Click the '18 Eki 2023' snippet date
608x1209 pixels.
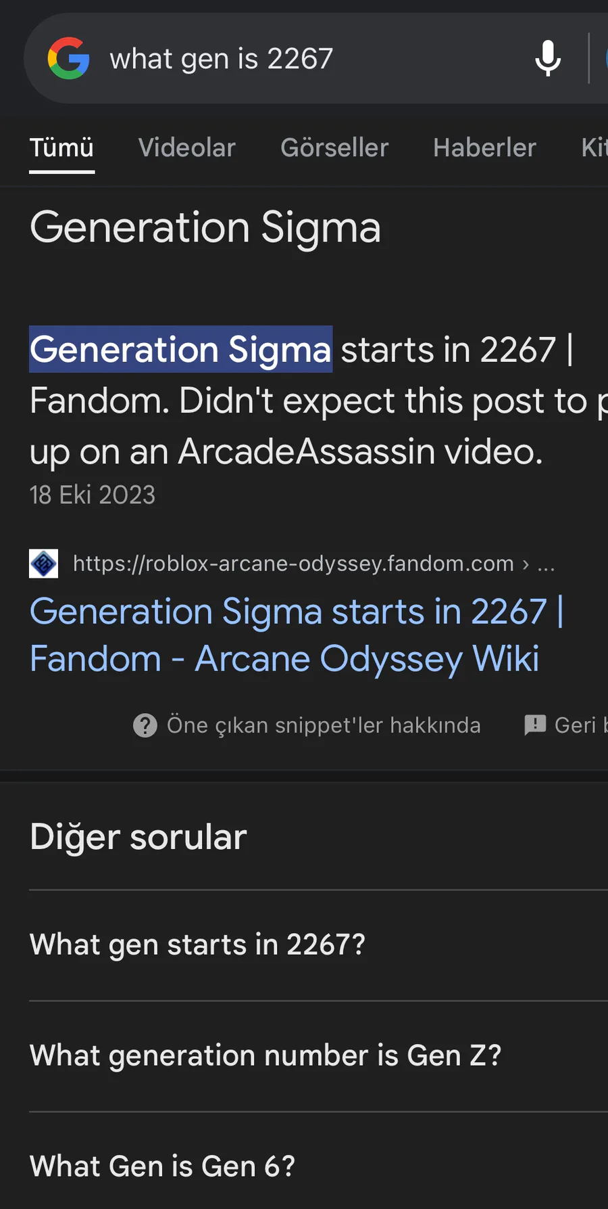(x=93, y=495)
